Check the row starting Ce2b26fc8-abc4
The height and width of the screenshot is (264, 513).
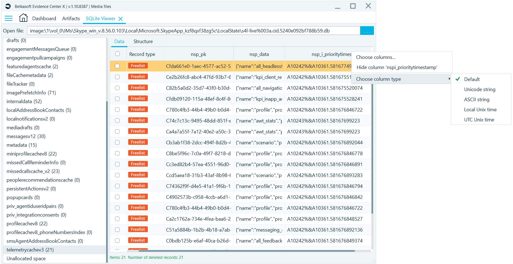click(117, 77)
